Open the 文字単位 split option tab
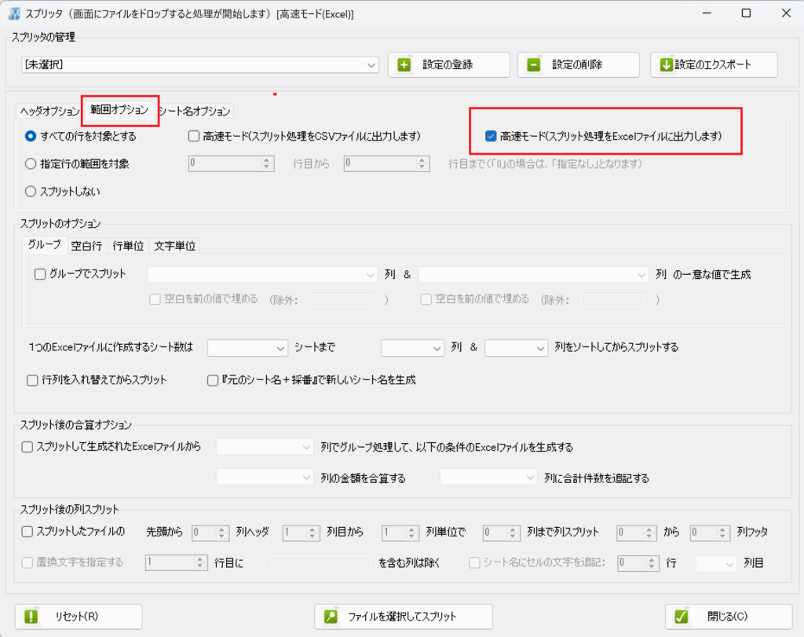This screenshot has width=804, height=637. [175, 246]
